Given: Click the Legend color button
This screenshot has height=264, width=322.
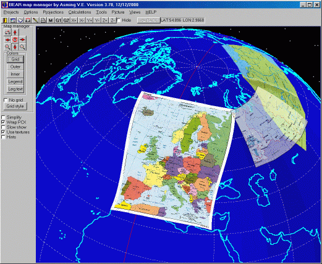Looking at the screenshot, I should pos(15,81).
